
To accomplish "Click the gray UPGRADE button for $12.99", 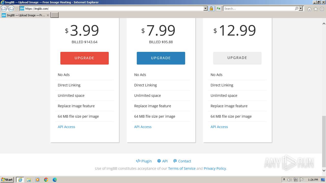I will tap(237, 58).
